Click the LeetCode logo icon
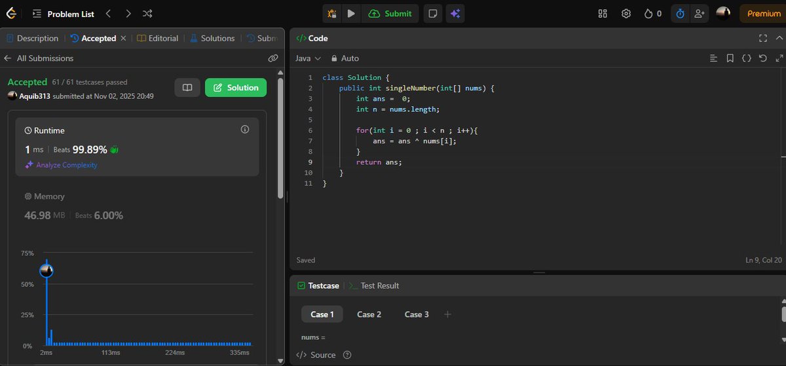The width and height of the screenshot is (786, 366). point(11,13)
